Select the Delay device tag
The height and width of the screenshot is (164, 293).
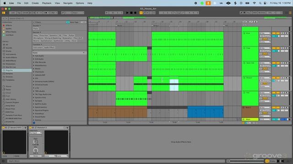point(36,36)
